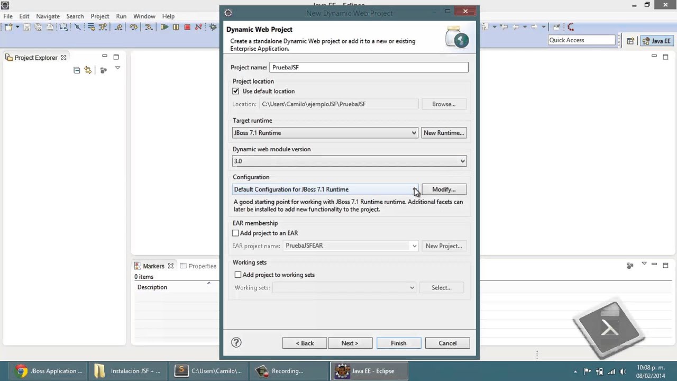Open JBoss Application Chrome taskbar item
Viewport: 677px width, 381px height.
49,371
